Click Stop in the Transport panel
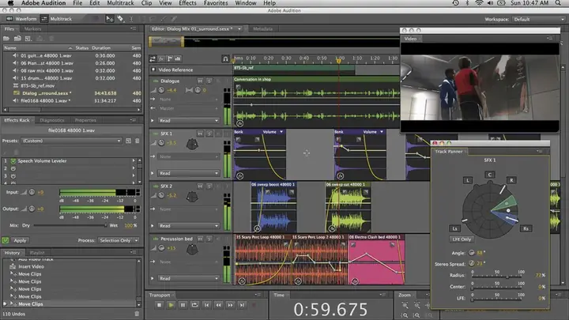The height and width of the screenshot is (320, 569). tap(159, 305)
